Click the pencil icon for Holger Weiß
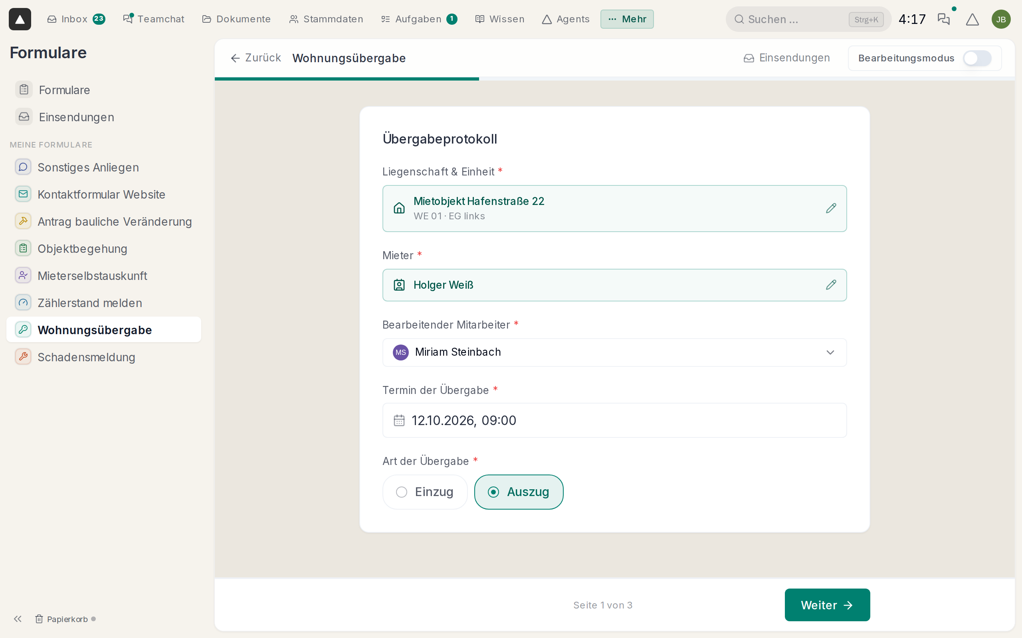This screenshot has width=1022, height=638. click(x=831, y=285)
